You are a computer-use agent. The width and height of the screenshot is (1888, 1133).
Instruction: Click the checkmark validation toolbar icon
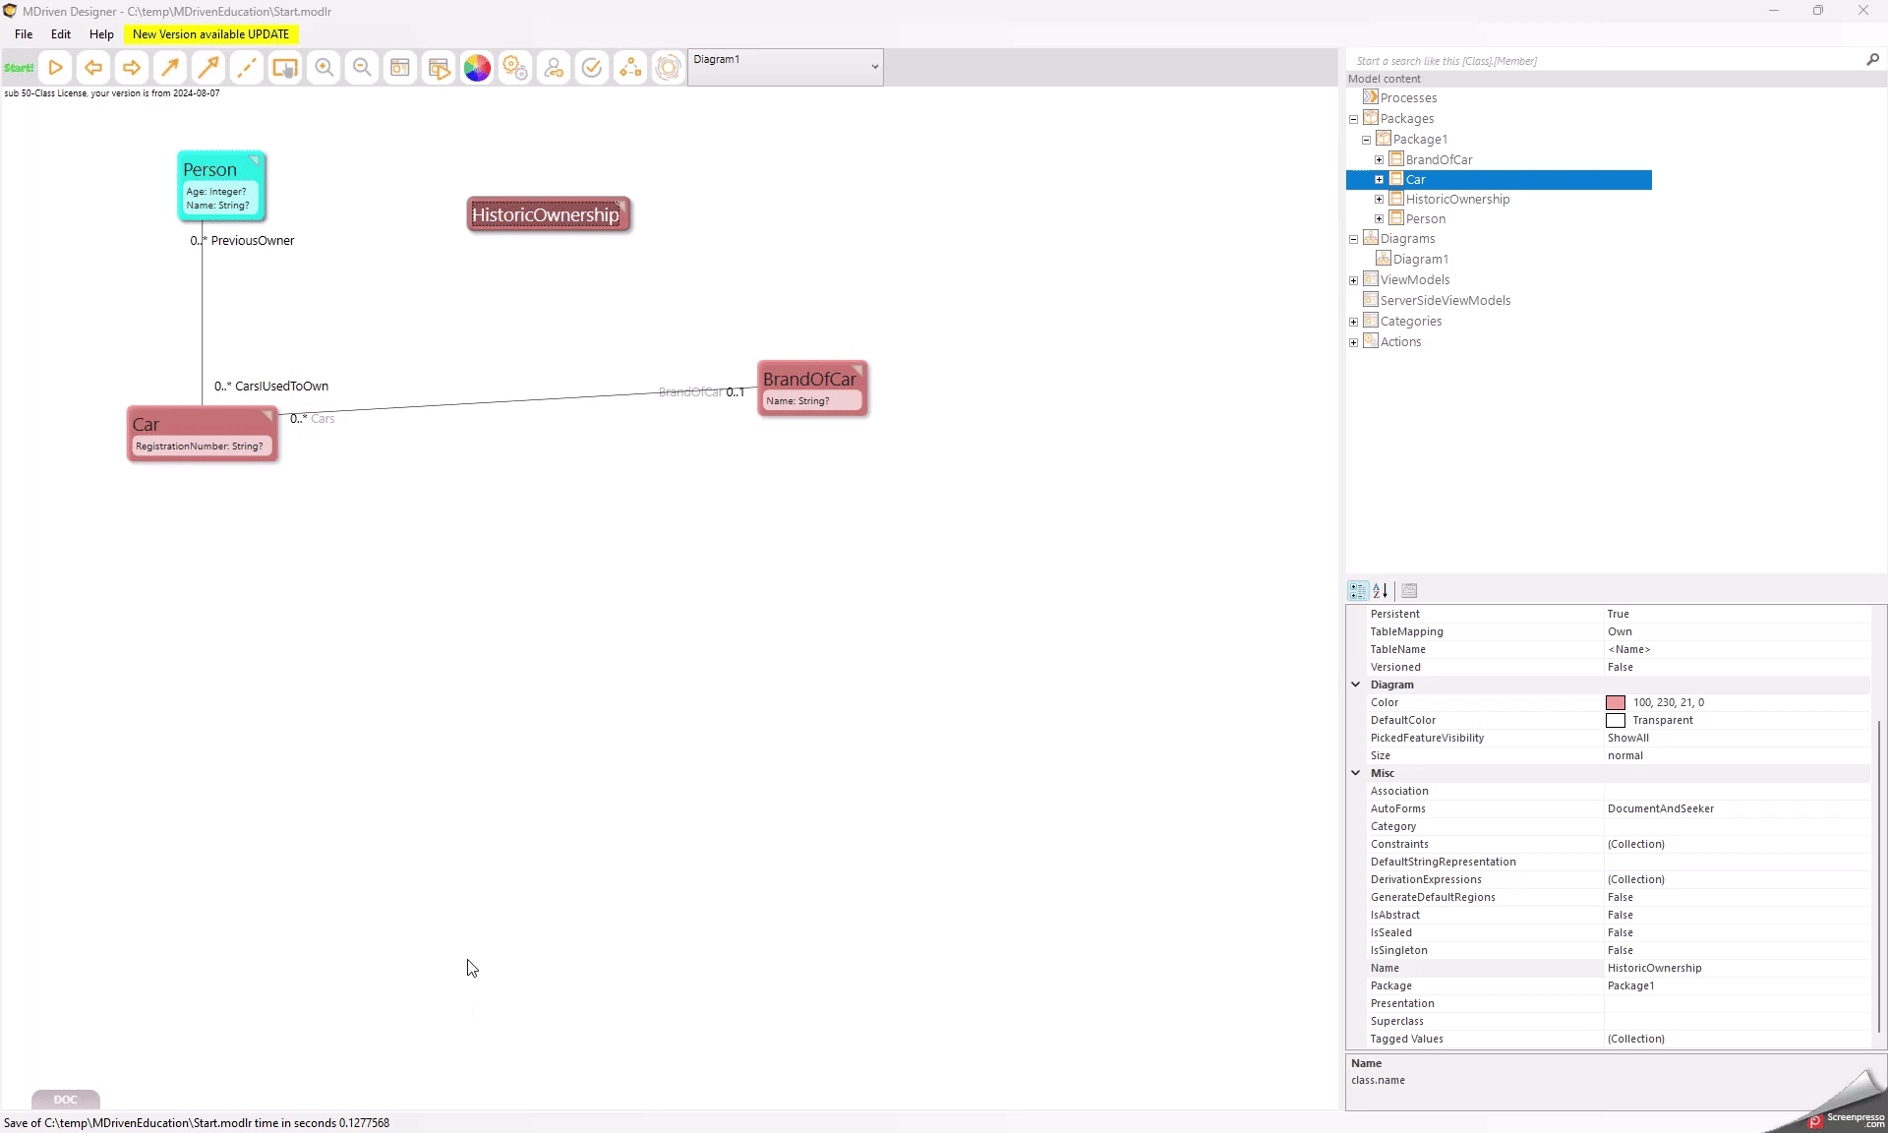[x=592, y=68]
